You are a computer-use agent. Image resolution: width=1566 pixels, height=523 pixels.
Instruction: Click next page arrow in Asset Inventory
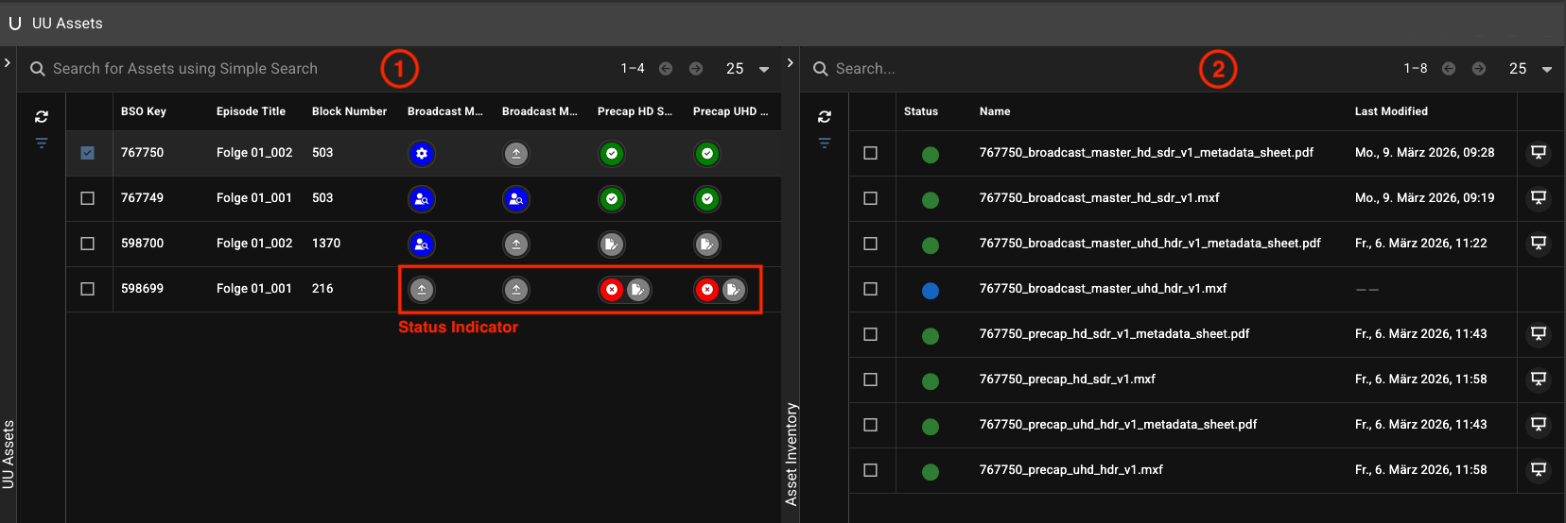(x=1479, y=69)
